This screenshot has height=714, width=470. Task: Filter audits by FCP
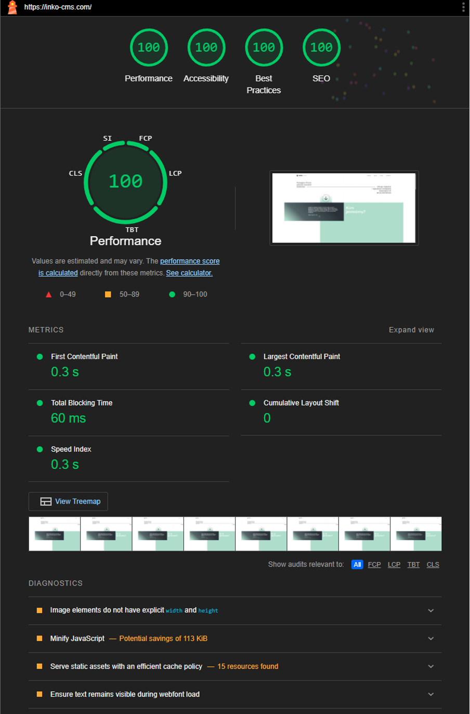click(374, 565)
